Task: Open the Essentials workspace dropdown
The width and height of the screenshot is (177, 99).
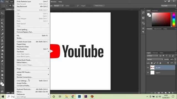Action: coord(168,6)
